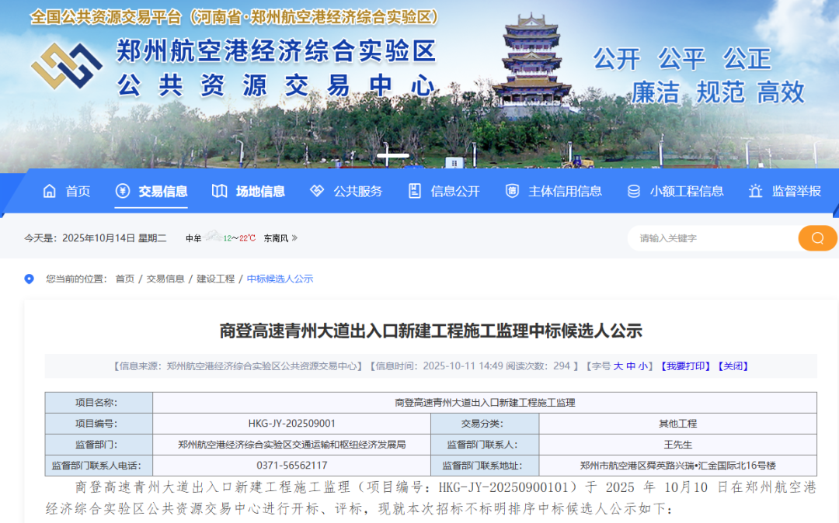Click the document icon beside 信息公开

pos(415,191)
